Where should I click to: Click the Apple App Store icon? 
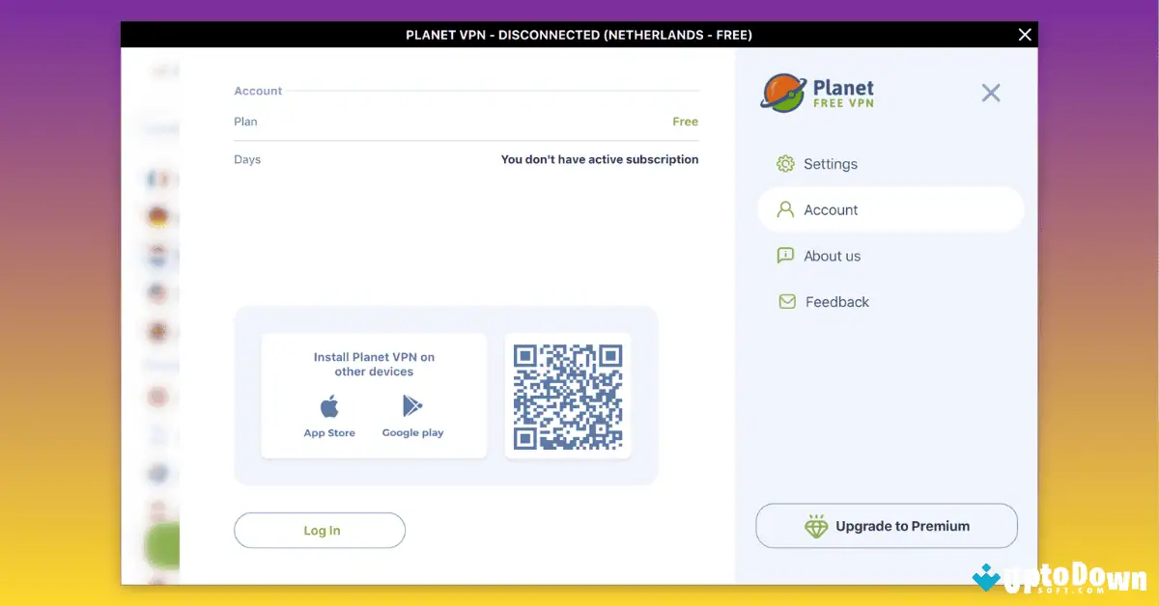click(x=328, y=406)
